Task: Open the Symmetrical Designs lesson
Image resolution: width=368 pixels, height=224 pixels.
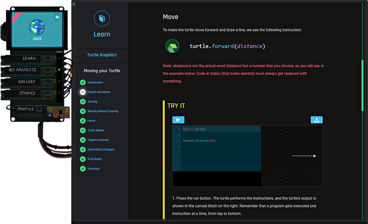Action: [101, 149]
